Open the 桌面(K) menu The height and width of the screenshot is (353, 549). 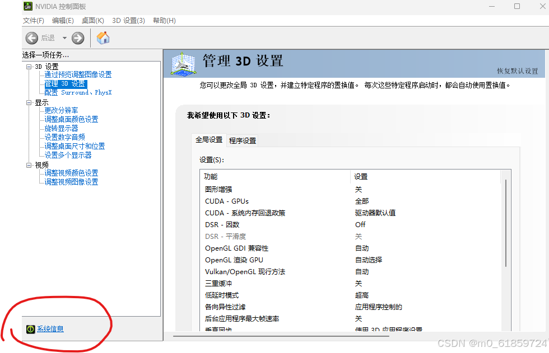tap(93, 21)
